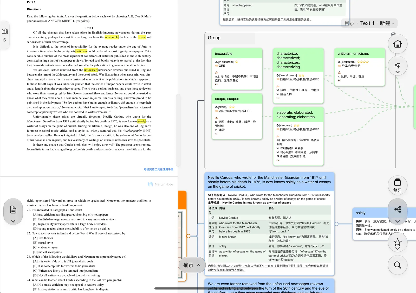The image size is (416, 293).
Task: Click answer option [B] casual style
Action: (x=43, y=243)
